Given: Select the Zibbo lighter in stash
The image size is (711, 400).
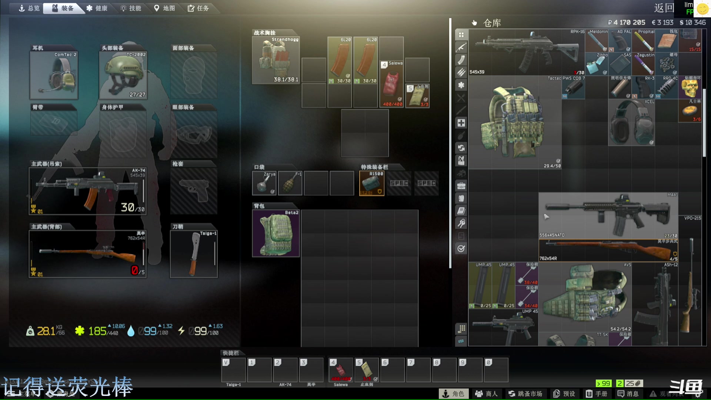Looking at the screenshot, I should [597, 64].
